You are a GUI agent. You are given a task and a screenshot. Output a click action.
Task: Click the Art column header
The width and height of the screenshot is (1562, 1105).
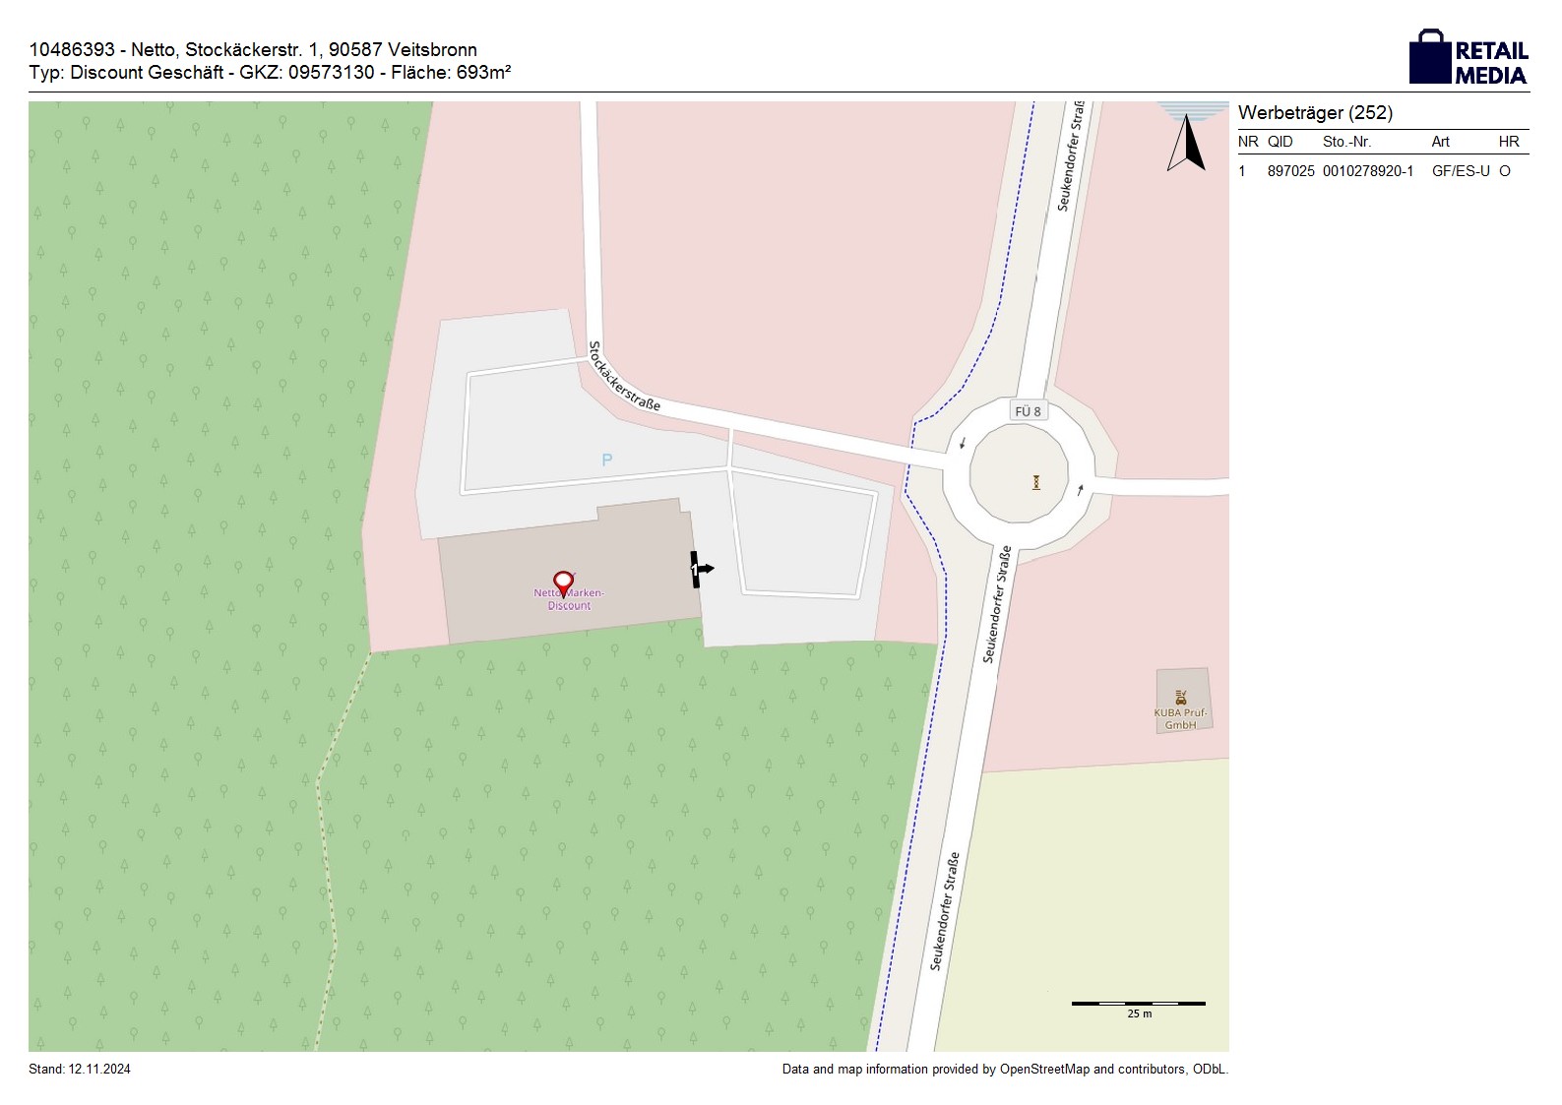pyautogui.click(x=1440, y=142)
